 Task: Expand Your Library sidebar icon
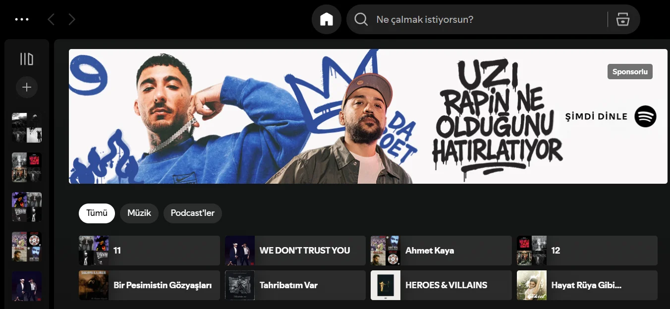[x=27, y=59]
